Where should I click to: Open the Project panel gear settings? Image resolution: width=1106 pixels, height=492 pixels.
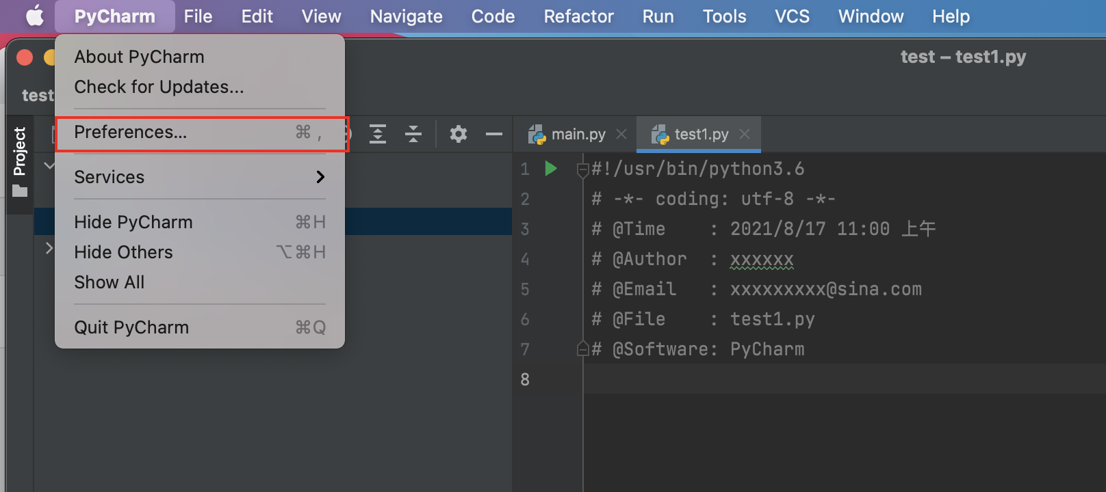pos(459,134)
